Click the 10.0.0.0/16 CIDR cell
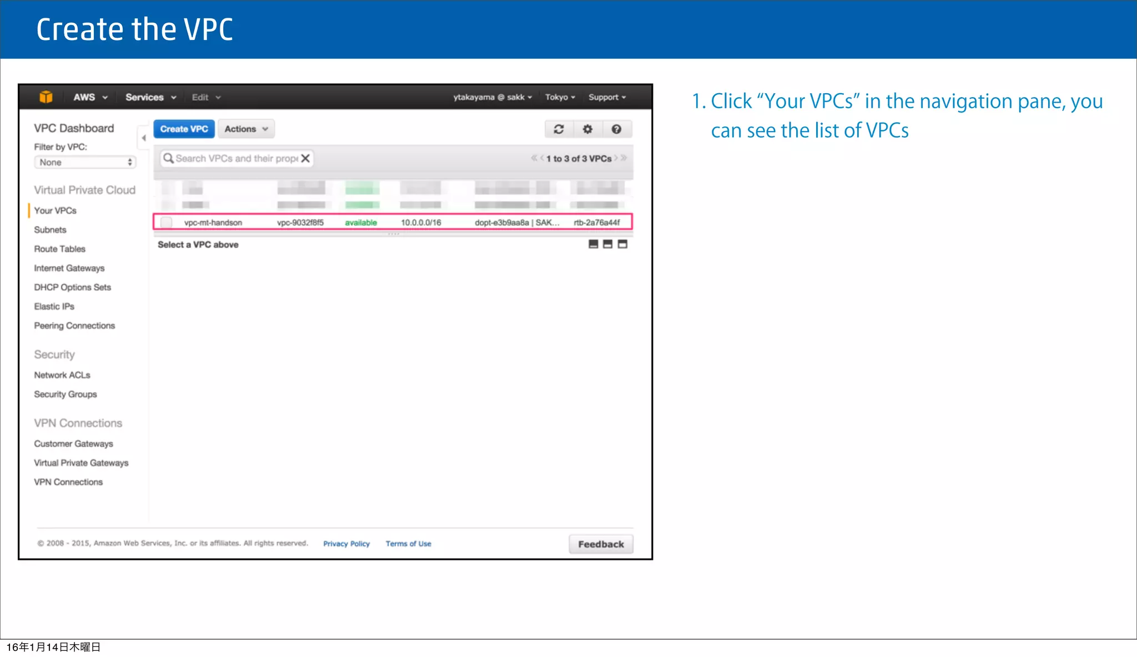Viewport: 1137px width, 657px height. point(421,223)
